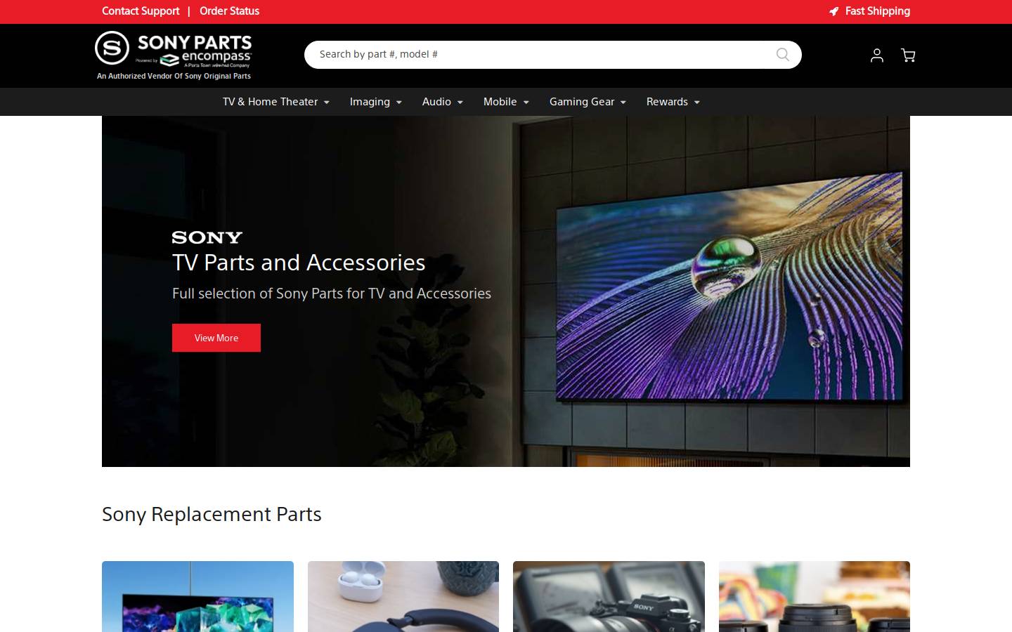1012x632 pixels.
Task: Open the Sony camera thumbnail card
Action: tap(609, 596)
